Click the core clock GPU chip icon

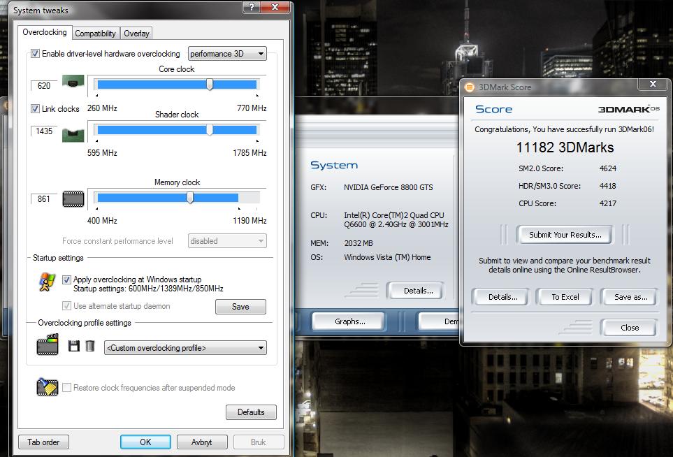73,81
